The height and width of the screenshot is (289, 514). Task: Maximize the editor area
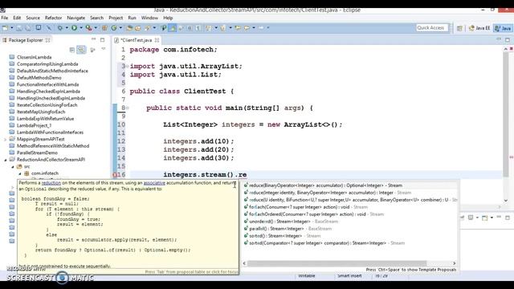coord(508,39)
